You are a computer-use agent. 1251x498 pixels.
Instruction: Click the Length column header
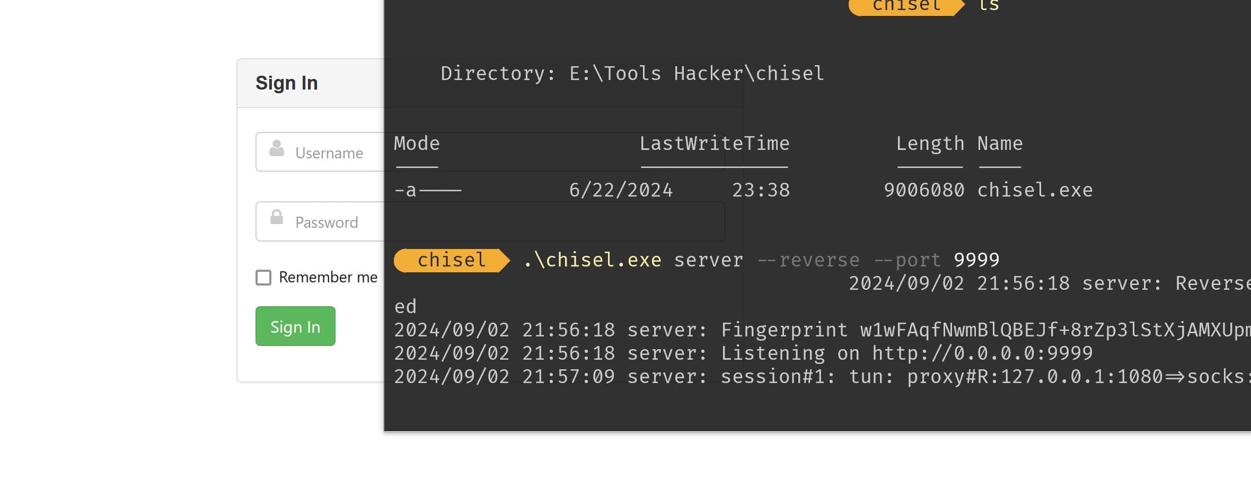(x=930, y=144)
